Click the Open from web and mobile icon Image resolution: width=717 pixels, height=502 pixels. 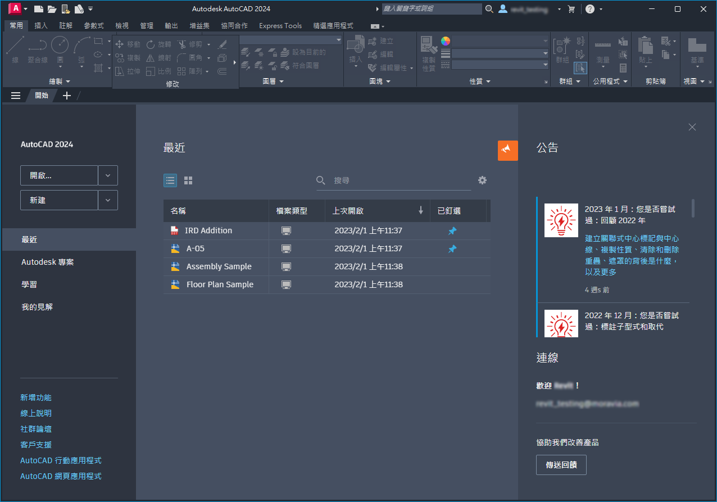click(65, 9)
